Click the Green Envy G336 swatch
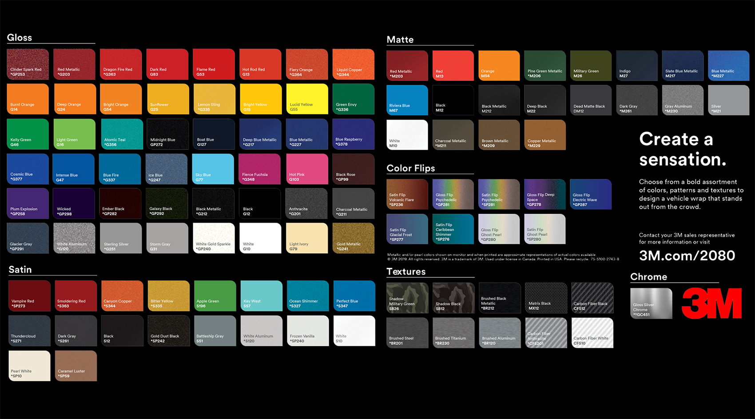 pos(354,99)
